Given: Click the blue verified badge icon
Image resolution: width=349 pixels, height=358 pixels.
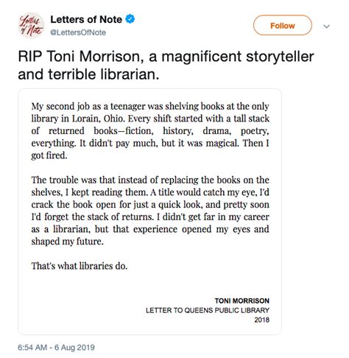Looking at the screenshot, I should tap(130, 19).
